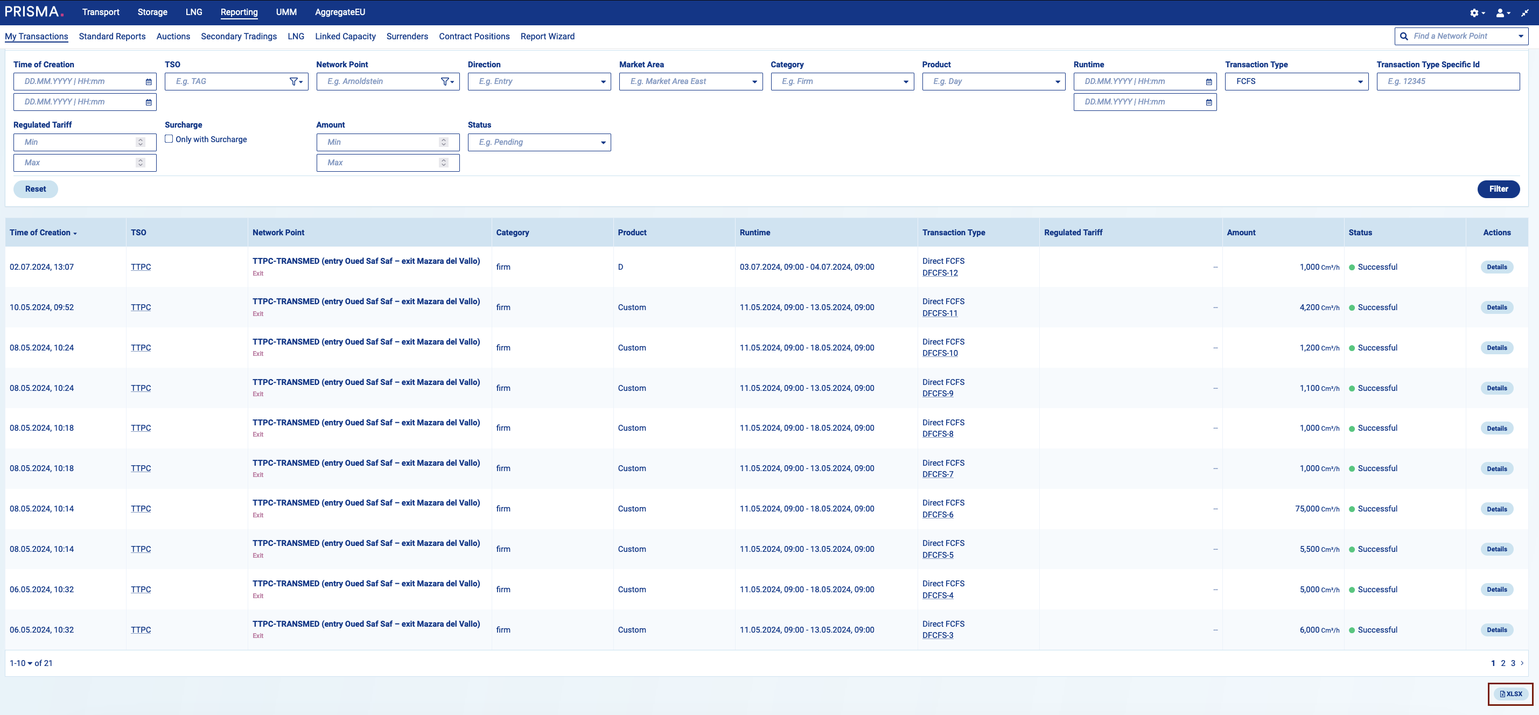Click the collapse fullscreen arrows icon
The height and width of the screenshot is (715, 1539).
point(1524,12)
